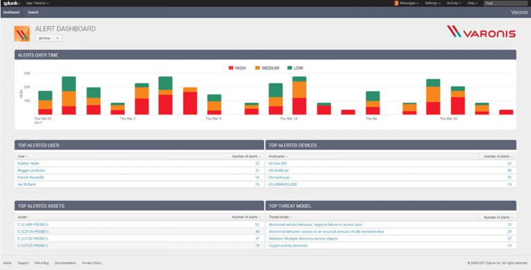Click alert count 31 for Abnormal service behavior

(510, 224)
